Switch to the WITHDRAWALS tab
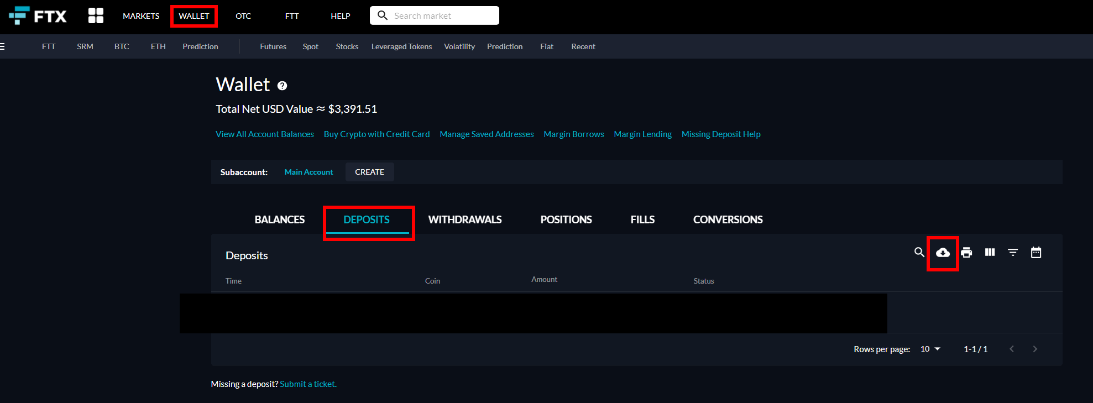This screenshot has width=1093, height=403. (465, 219)
